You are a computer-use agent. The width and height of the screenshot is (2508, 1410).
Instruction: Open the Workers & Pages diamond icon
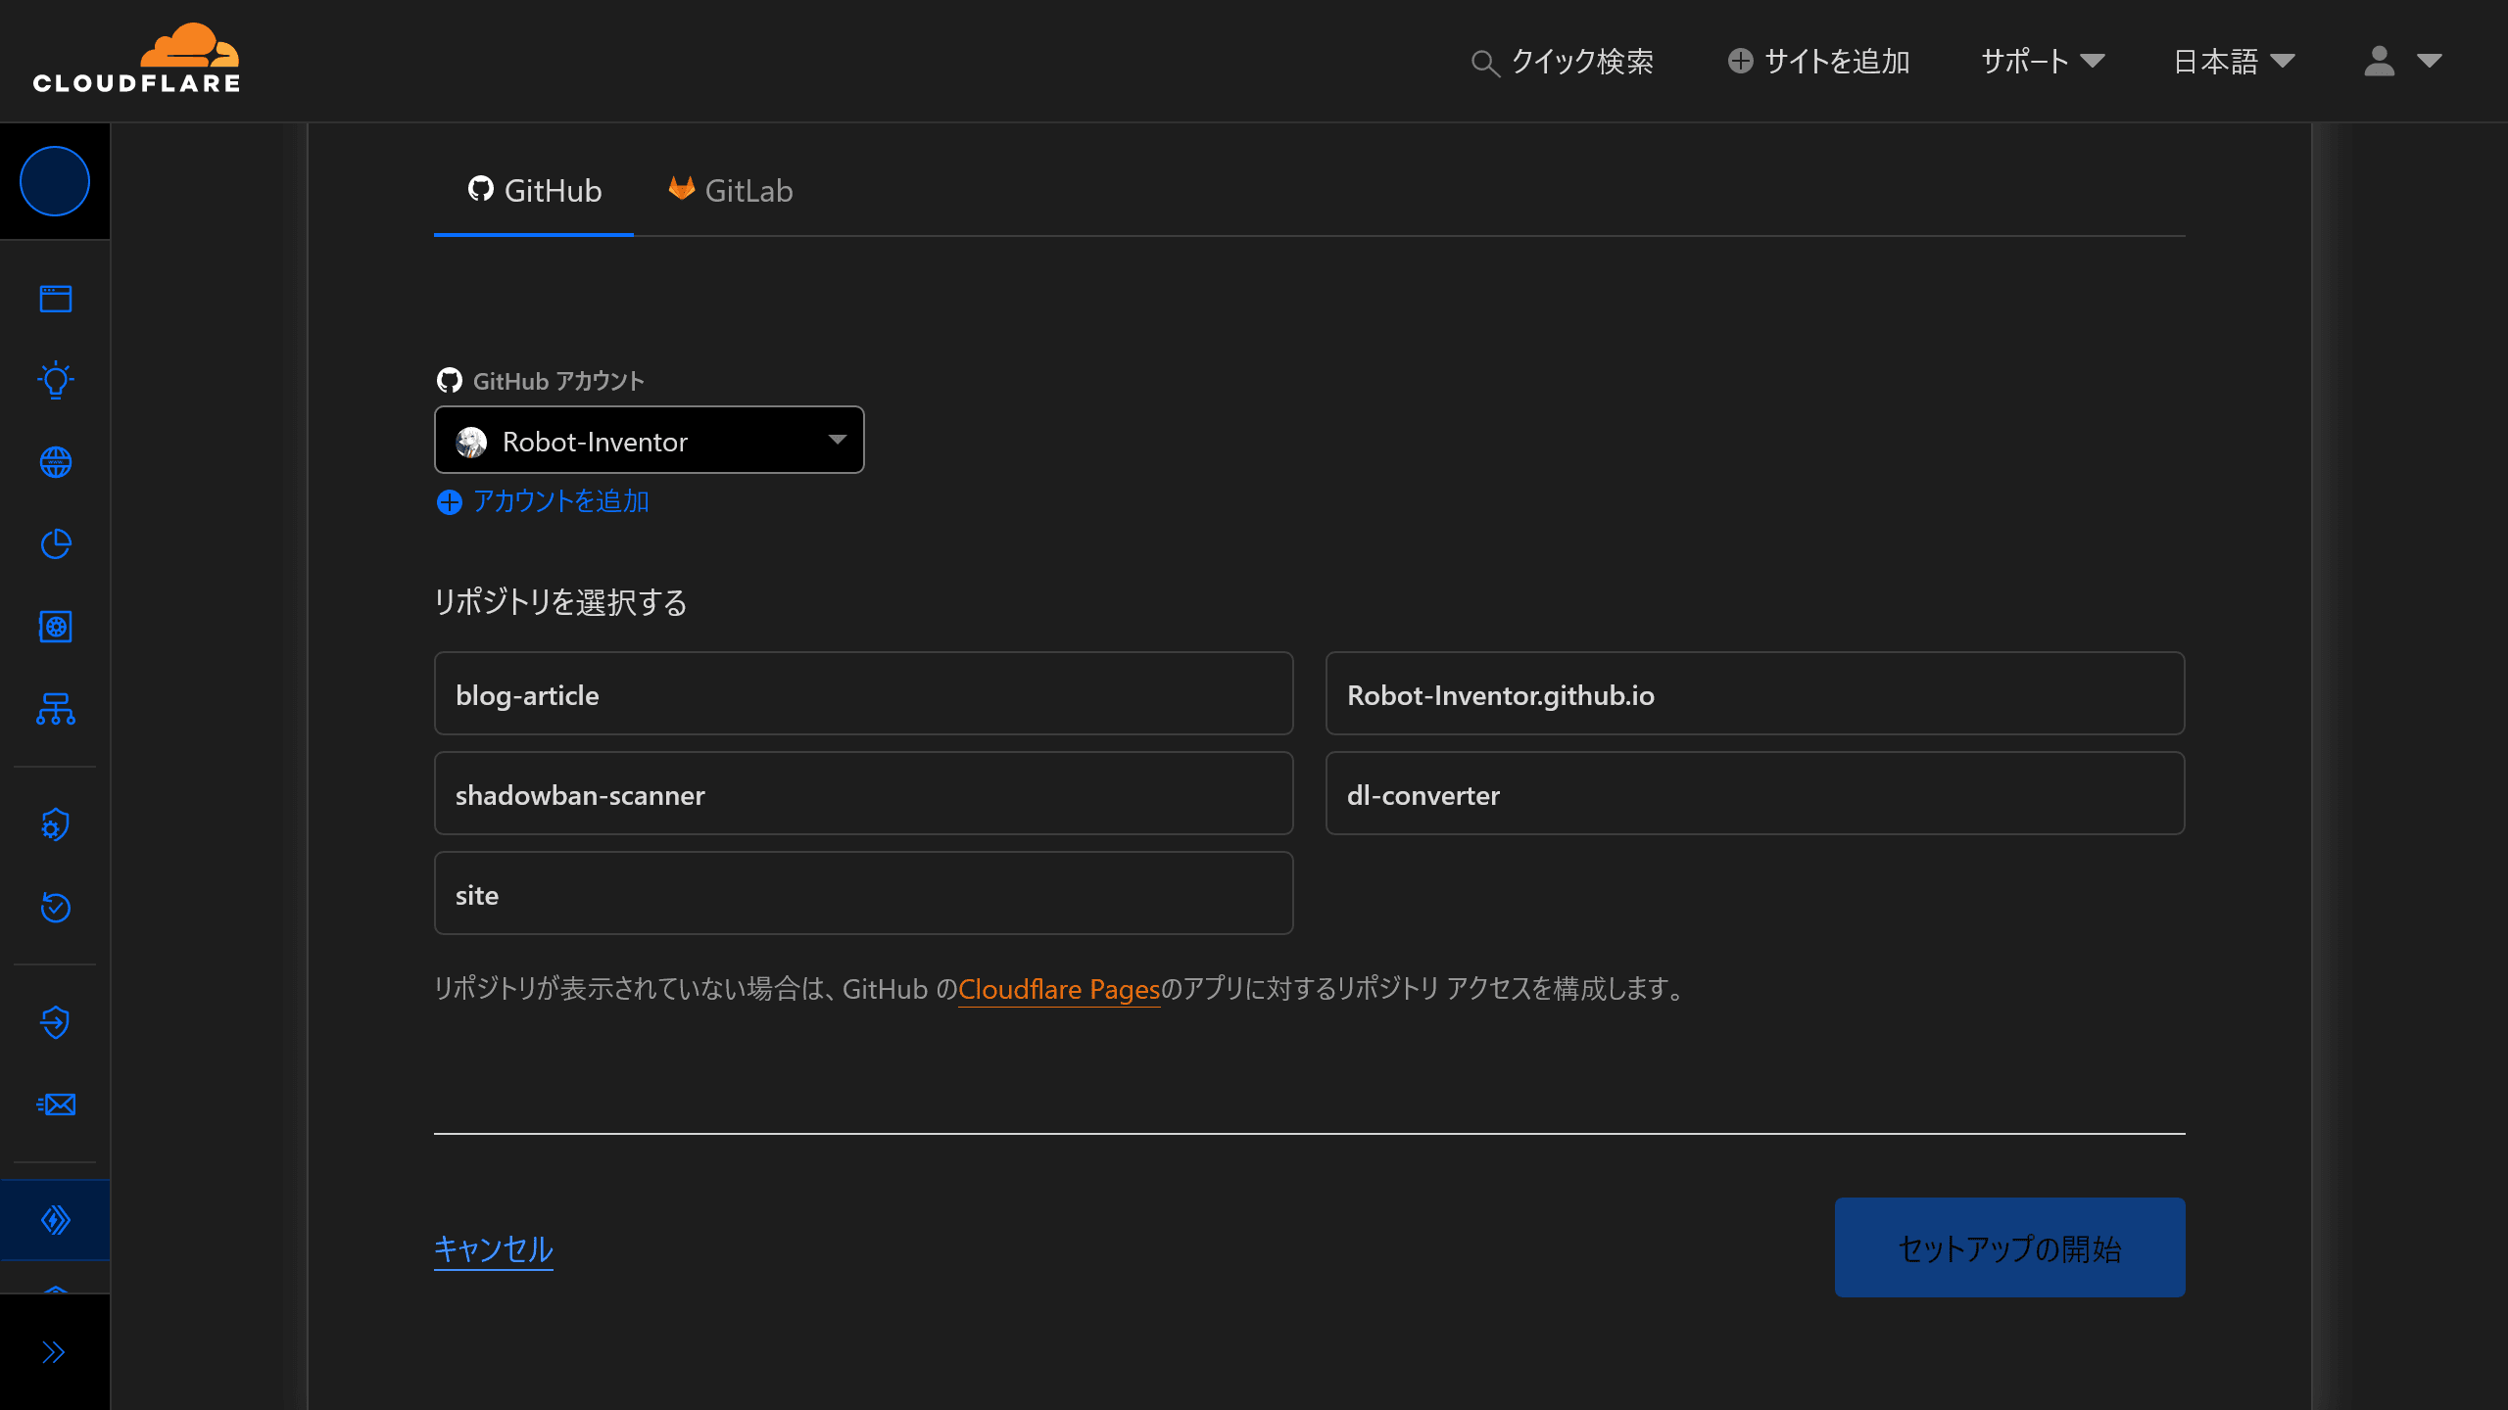[x=56, y=1220]
